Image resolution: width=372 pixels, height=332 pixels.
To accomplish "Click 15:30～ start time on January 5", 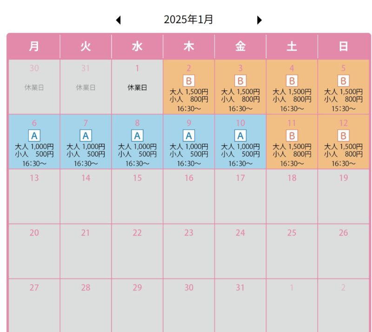I will pos(343,108).
